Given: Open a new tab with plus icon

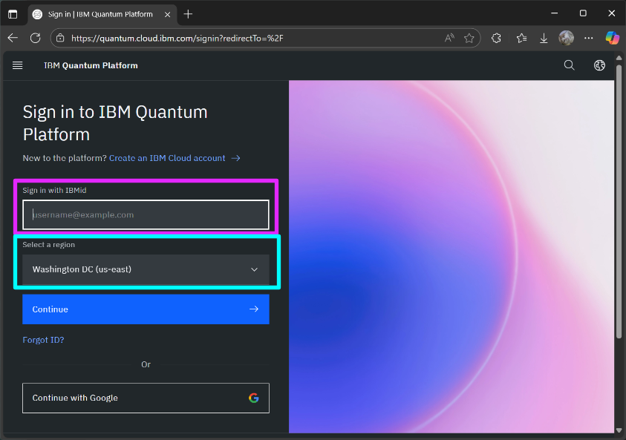Looking at the screenshot, I should coord(188,14).
